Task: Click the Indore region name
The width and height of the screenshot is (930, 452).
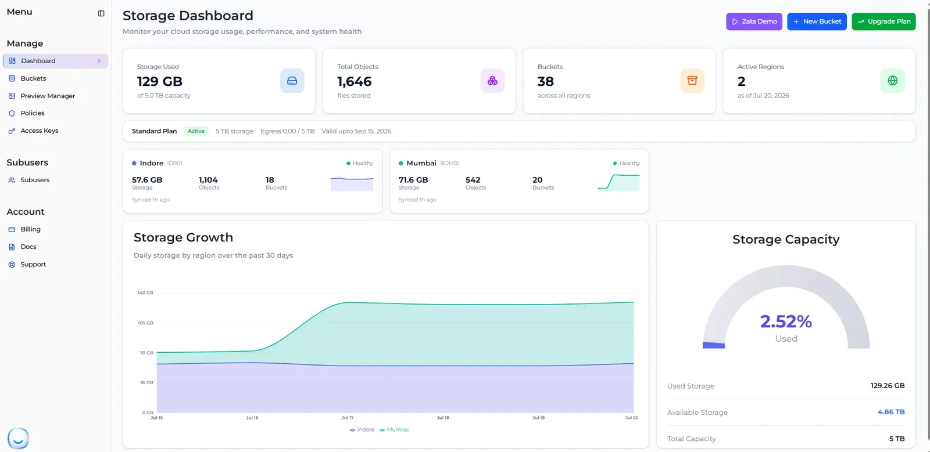Action: click(152, 163)
